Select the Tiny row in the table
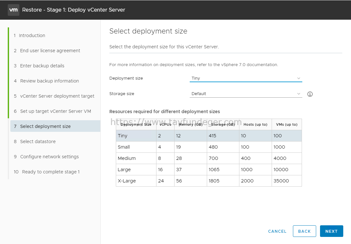This screenshot has width=351, height=244. click(x=209, y=136)
